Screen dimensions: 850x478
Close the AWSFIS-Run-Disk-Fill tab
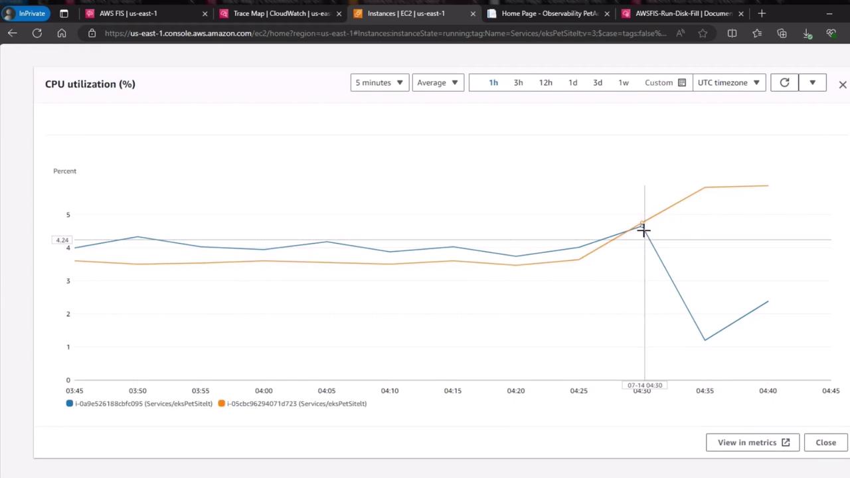click(x=741, y=13)
